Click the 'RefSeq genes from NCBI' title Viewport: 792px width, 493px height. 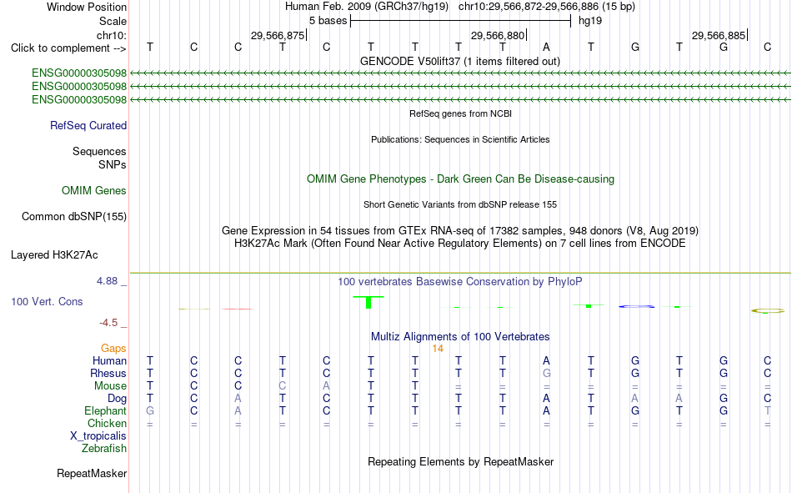point(460,113)
